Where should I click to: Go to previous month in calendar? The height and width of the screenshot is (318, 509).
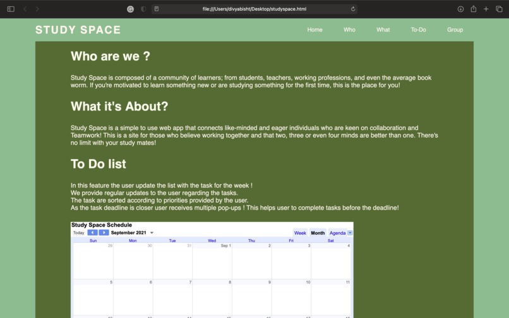[92, 232]
